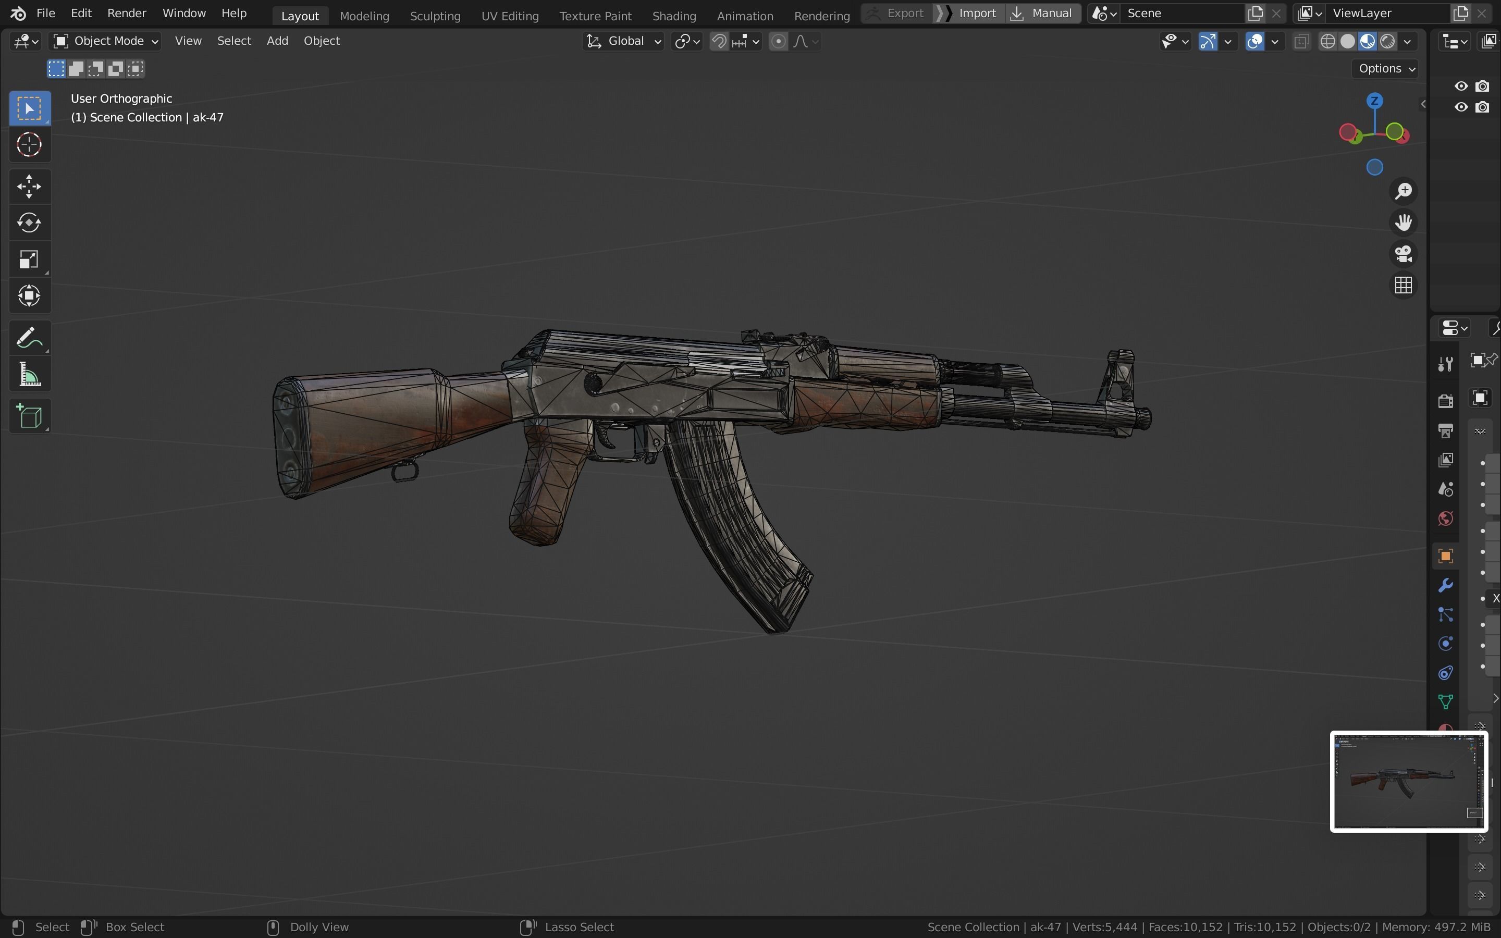Click the Import button
1501x938 pixels.
(969, 13)
